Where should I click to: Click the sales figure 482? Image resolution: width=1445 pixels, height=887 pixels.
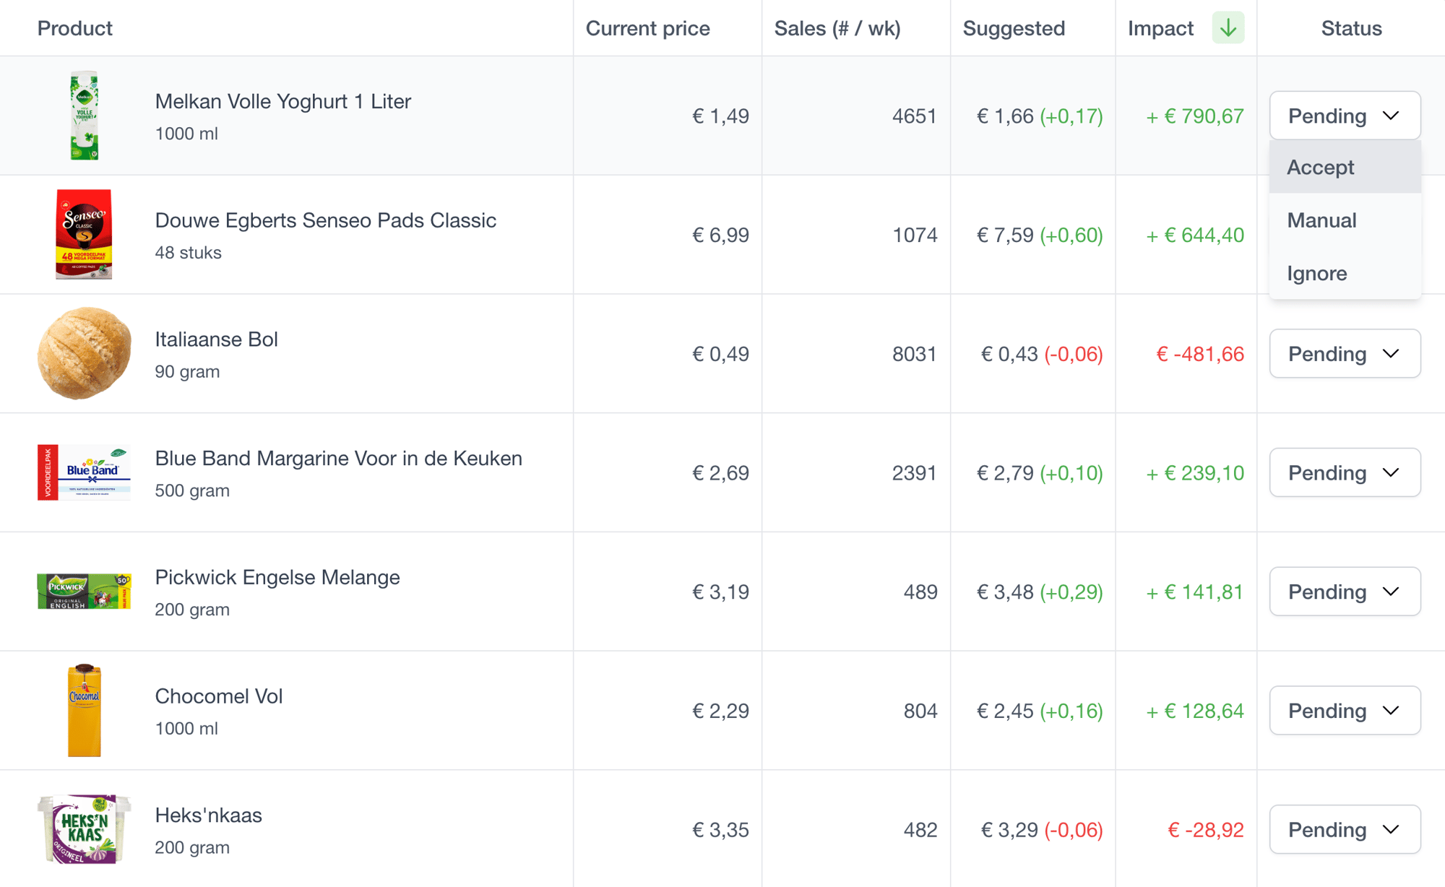pos(920,830)
